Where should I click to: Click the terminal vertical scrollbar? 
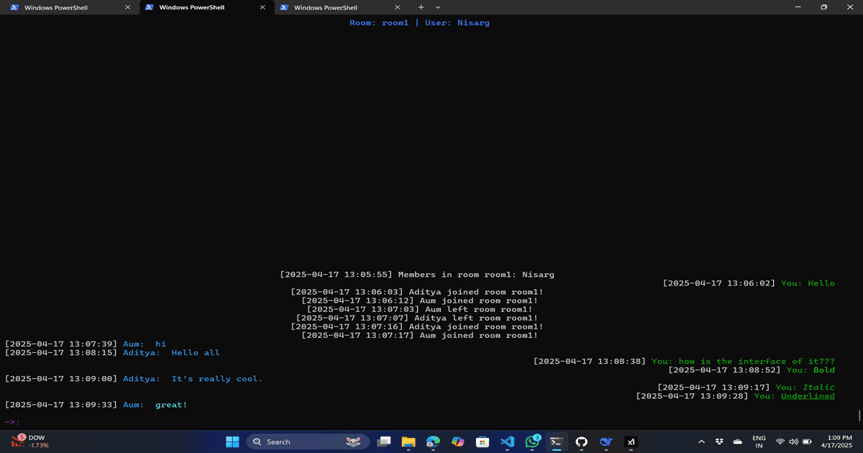point(859,416)
